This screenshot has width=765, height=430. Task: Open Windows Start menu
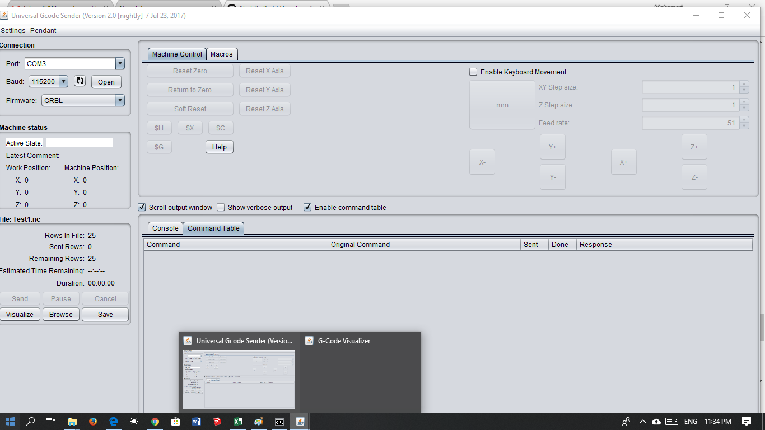[10, 422]
